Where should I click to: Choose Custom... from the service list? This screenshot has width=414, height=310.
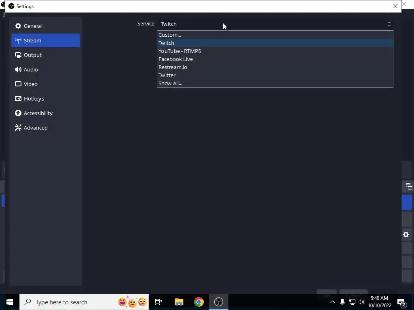pos(275,35)
